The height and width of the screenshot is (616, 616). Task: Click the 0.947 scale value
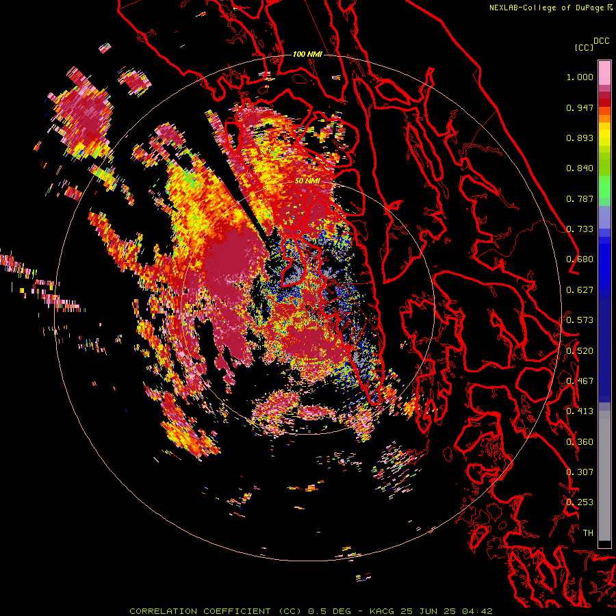(580, 107)
